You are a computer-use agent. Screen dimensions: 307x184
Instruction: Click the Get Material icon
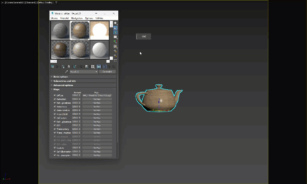click(52, 66)
